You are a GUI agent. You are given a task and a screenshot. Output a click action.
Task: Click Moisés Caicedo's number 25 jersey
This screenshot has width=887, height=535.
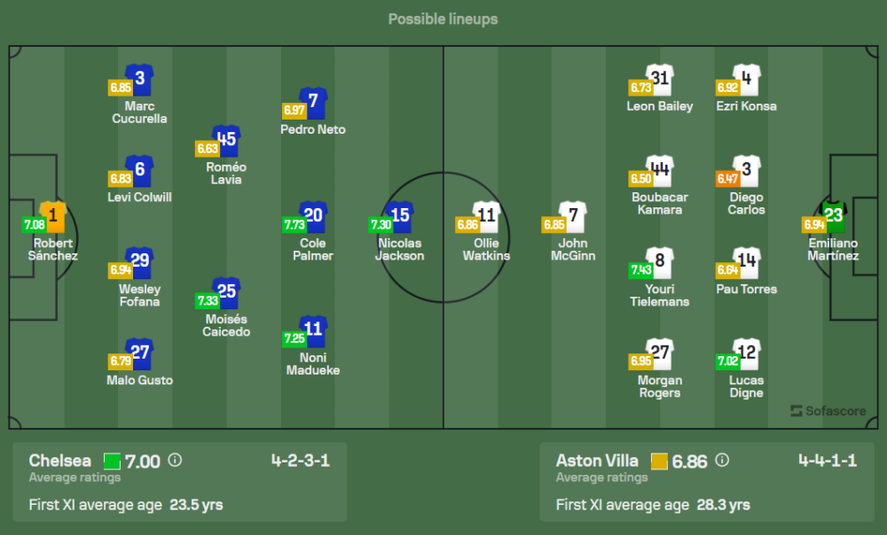click(226, 291)
